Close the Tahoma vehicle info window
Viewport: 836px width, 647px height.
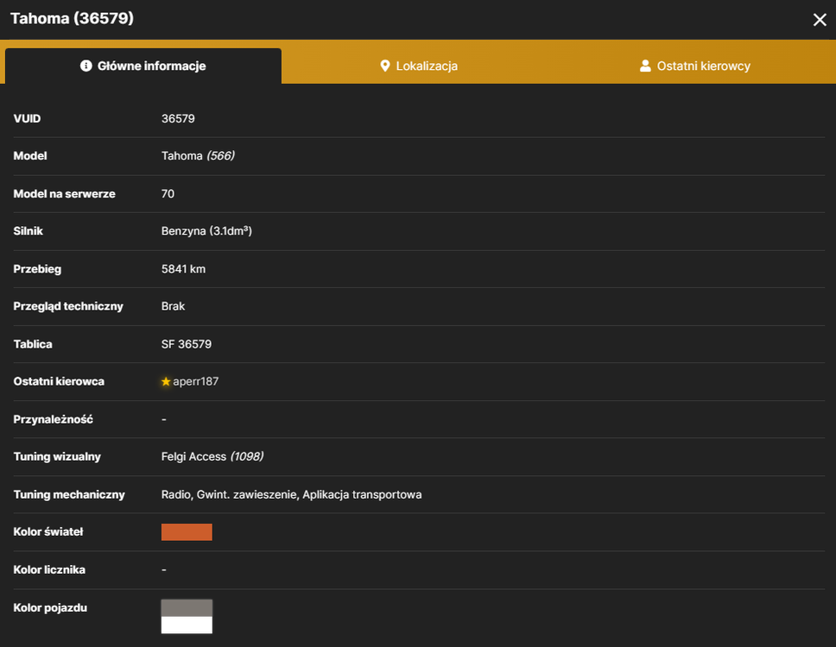click(820, 20)
